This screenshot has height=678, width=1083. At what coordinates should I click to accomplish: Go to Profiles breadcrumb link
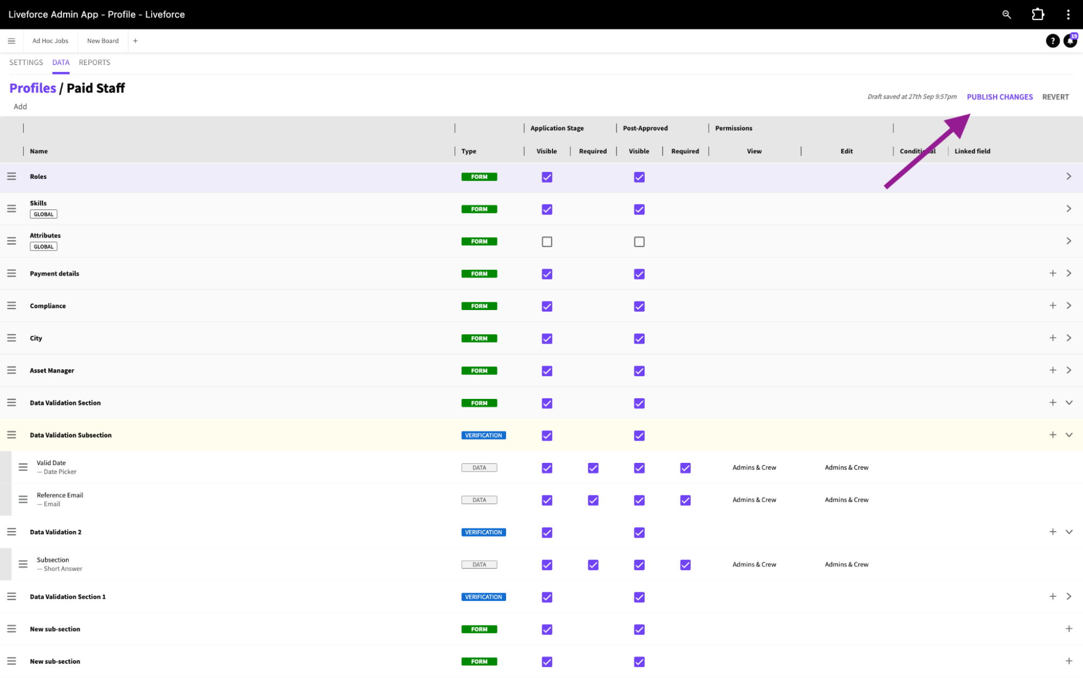pyautogui.click(x=33, y=88)
